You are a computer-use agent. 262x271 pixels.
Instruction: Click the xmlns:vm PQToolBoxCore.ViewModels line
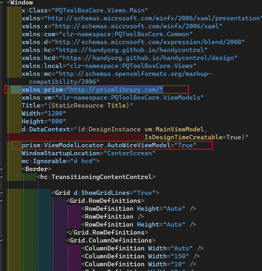(x=113, y=98)
